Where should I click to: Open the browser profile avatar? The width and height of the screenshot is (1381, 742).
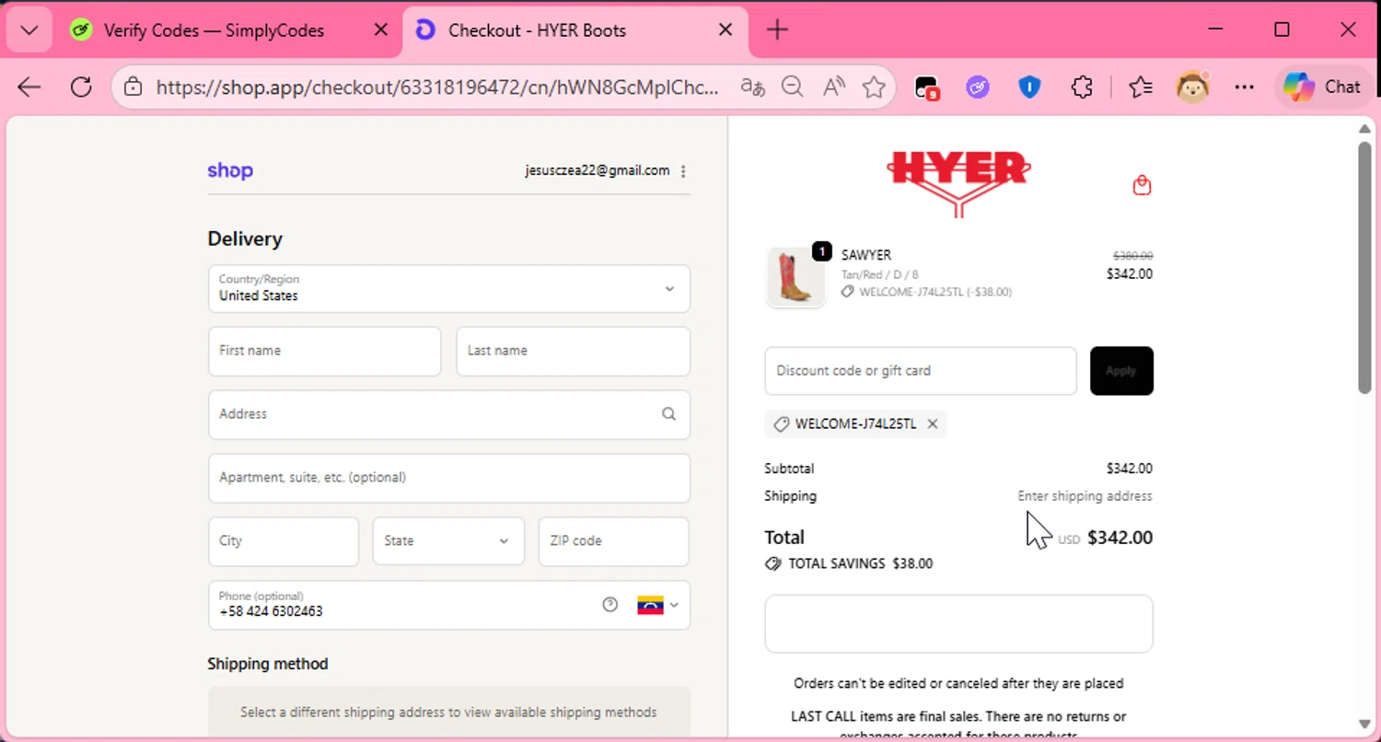pyautogui.click(x=1193, y=87)
